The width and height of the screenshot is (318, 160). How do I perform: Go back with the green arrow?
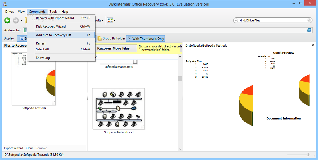point(7,20)
